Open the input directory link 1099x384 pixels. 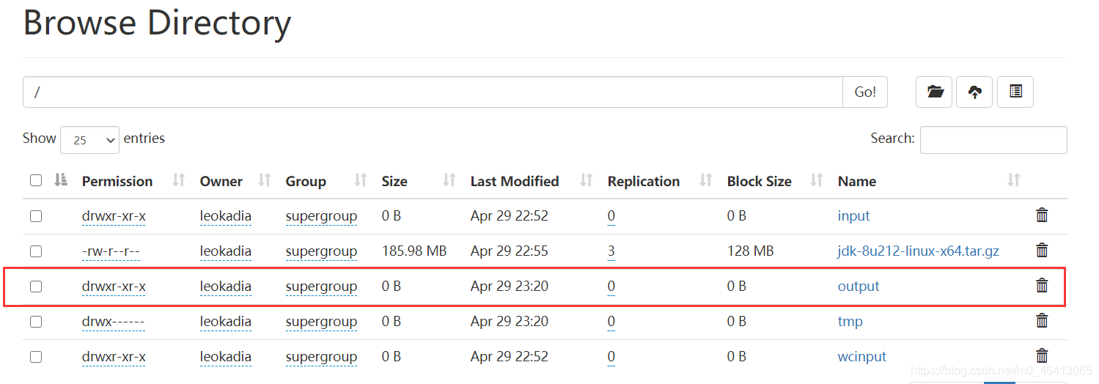pos(853,215)
